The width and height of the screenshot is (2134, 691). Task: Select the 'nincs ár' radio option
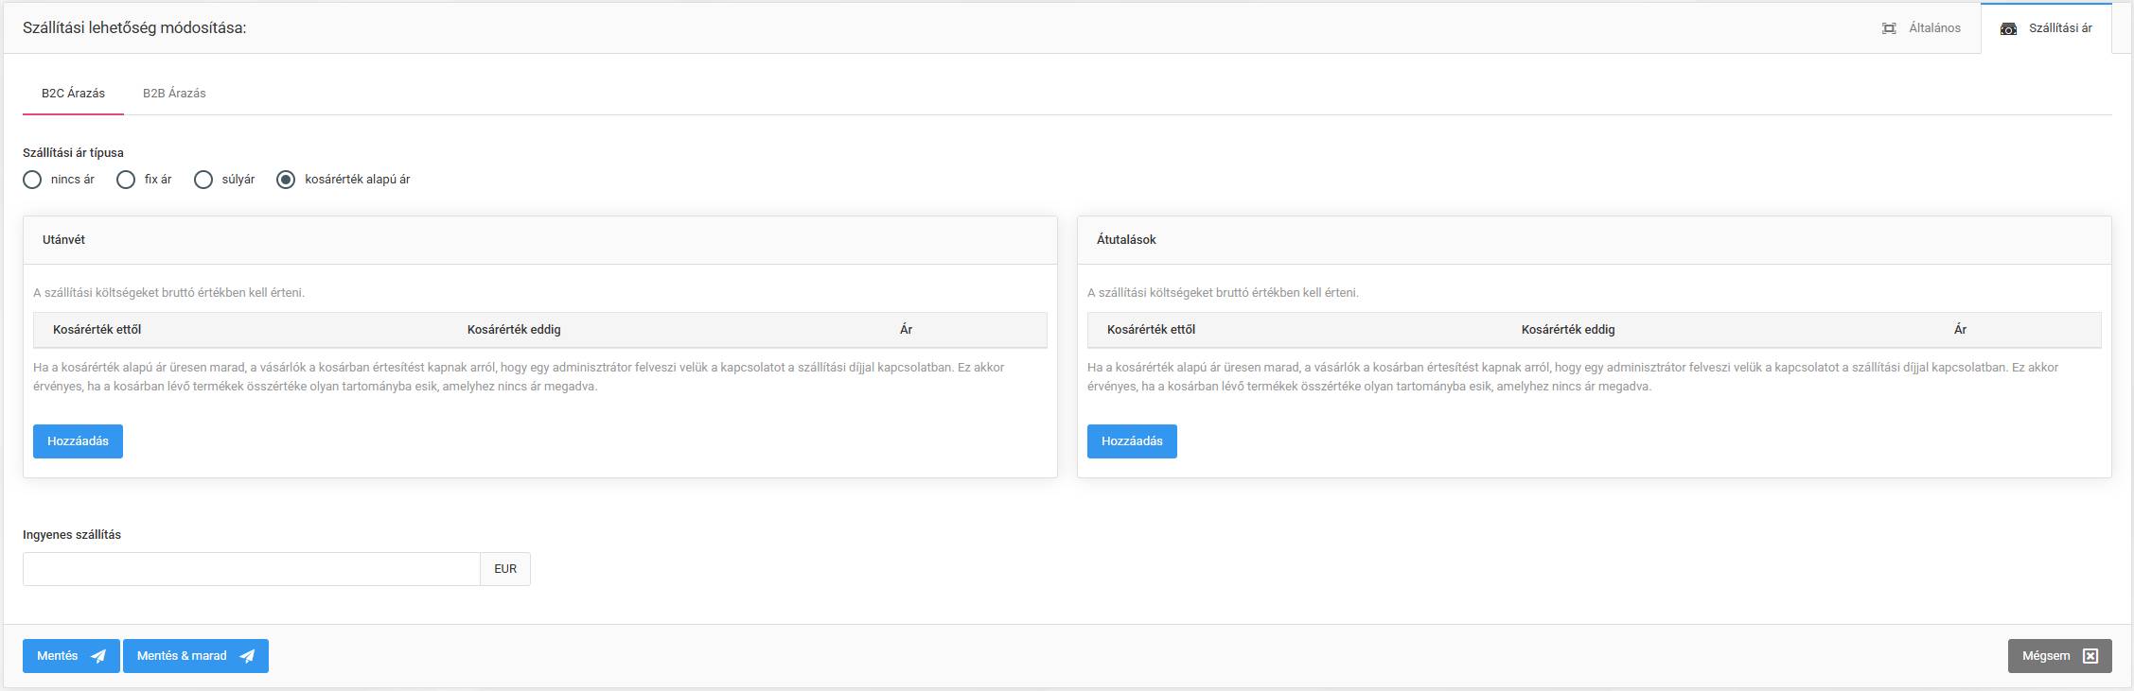[x=32, y=180]
